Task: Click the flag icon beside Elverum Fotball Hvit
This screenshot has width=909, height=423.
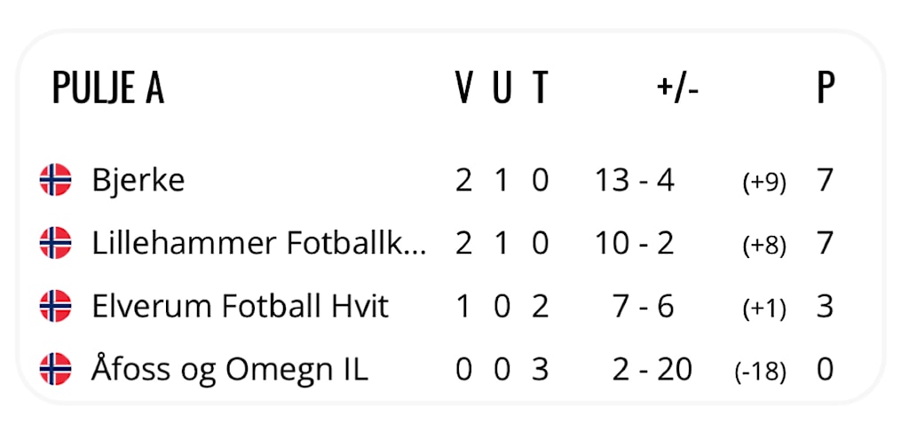Action: pyautogui.click(x=55, y=306)
